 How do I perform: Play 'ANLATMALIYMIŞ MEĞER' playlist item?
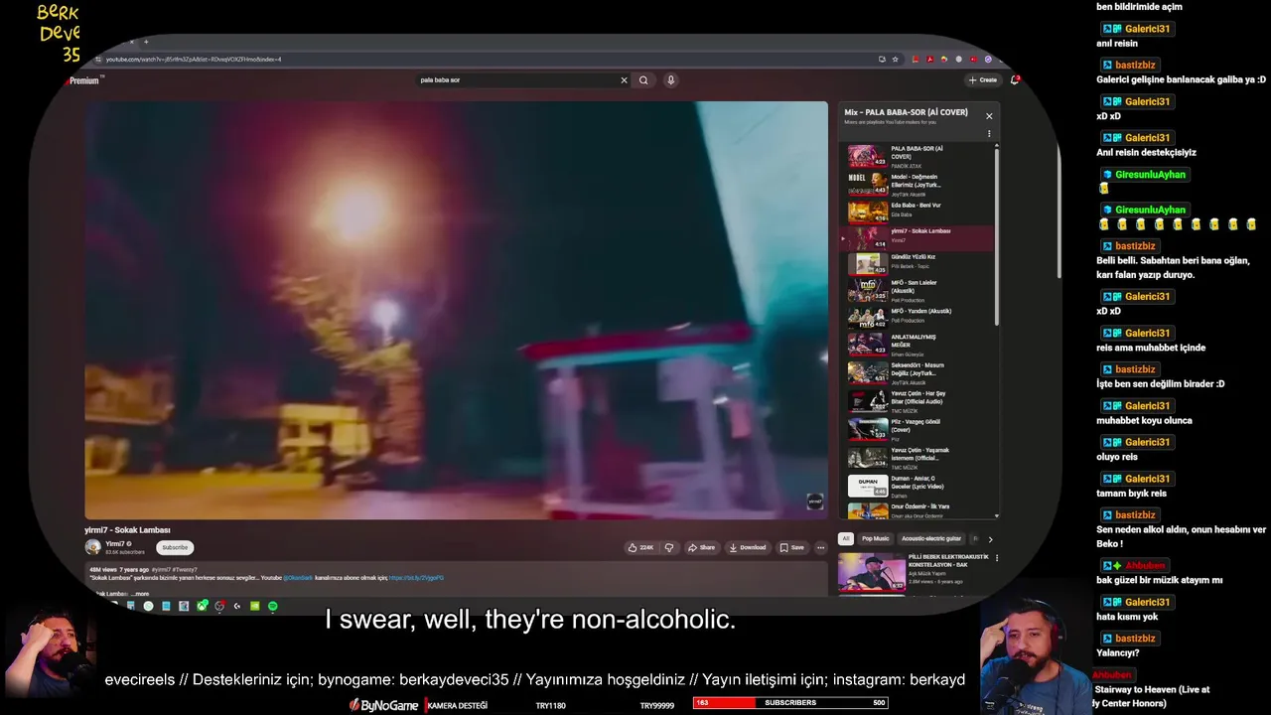[918, 345]
